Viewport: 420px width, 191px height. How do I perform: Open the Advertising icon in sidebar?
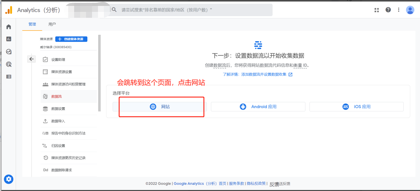tap(9, 64)
